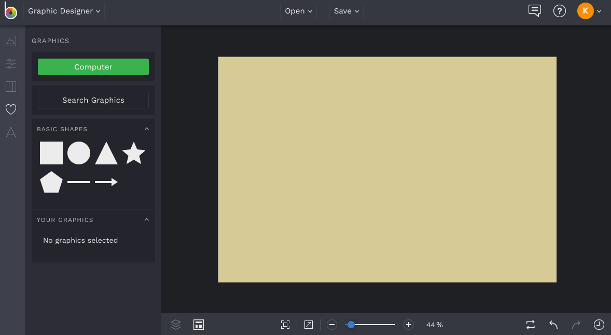Click the BeFunky logo icon
This screenshot has width=611, height=335.
(x=10, y=10)
